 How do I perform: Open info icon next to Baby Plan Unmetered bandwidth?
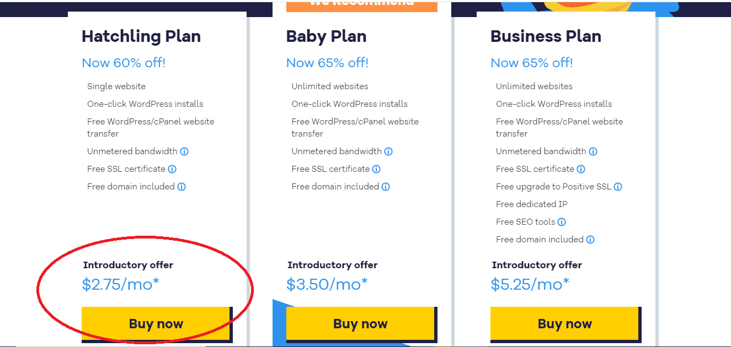click(388, 151)
